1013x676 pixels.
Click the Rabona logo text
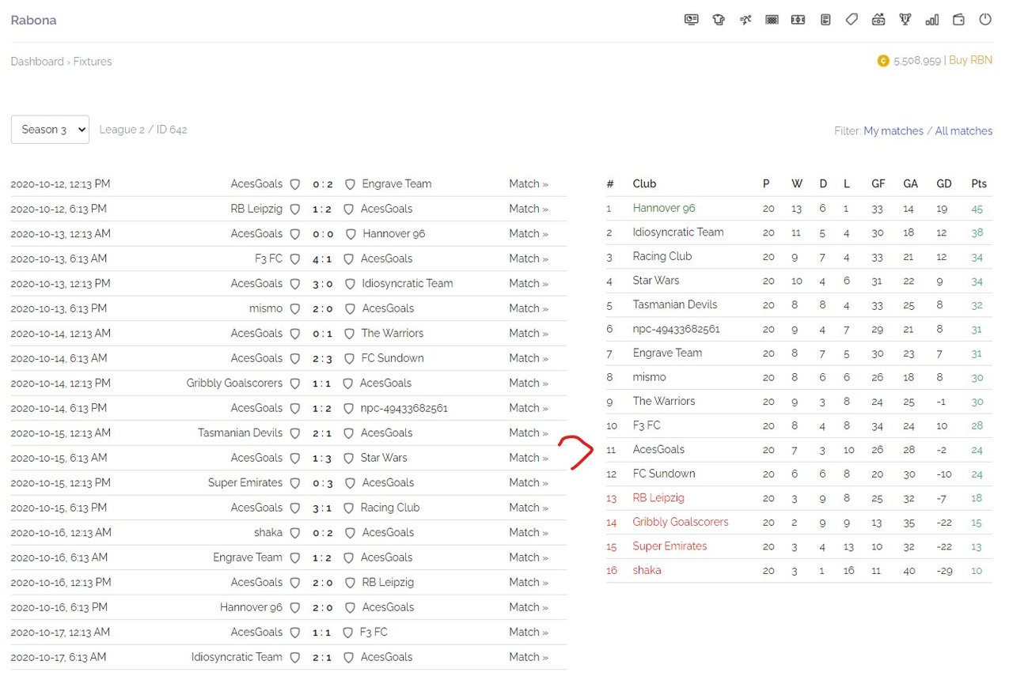tap(33, 21)
